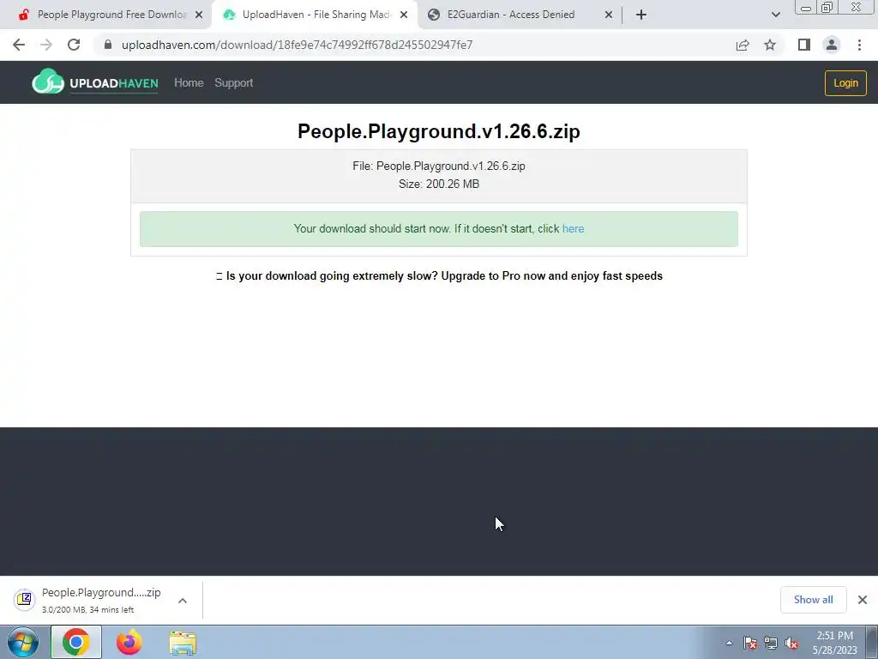Click the address bar URL
878x659 pixels.
pyautogui.click(x=297, y=45)
